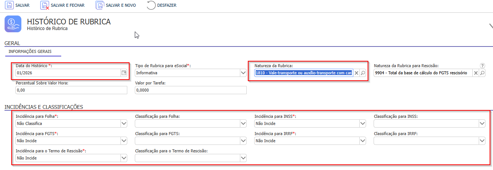Click the Desfazer undo arrow icon
The image size is (493, 170).
pyautogui.click(x=151, y=5)
